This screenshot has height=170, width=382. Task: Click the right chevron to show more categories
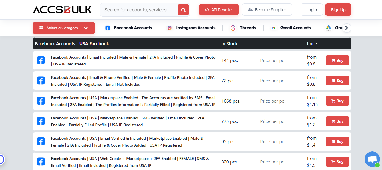[x=347, y=28]
